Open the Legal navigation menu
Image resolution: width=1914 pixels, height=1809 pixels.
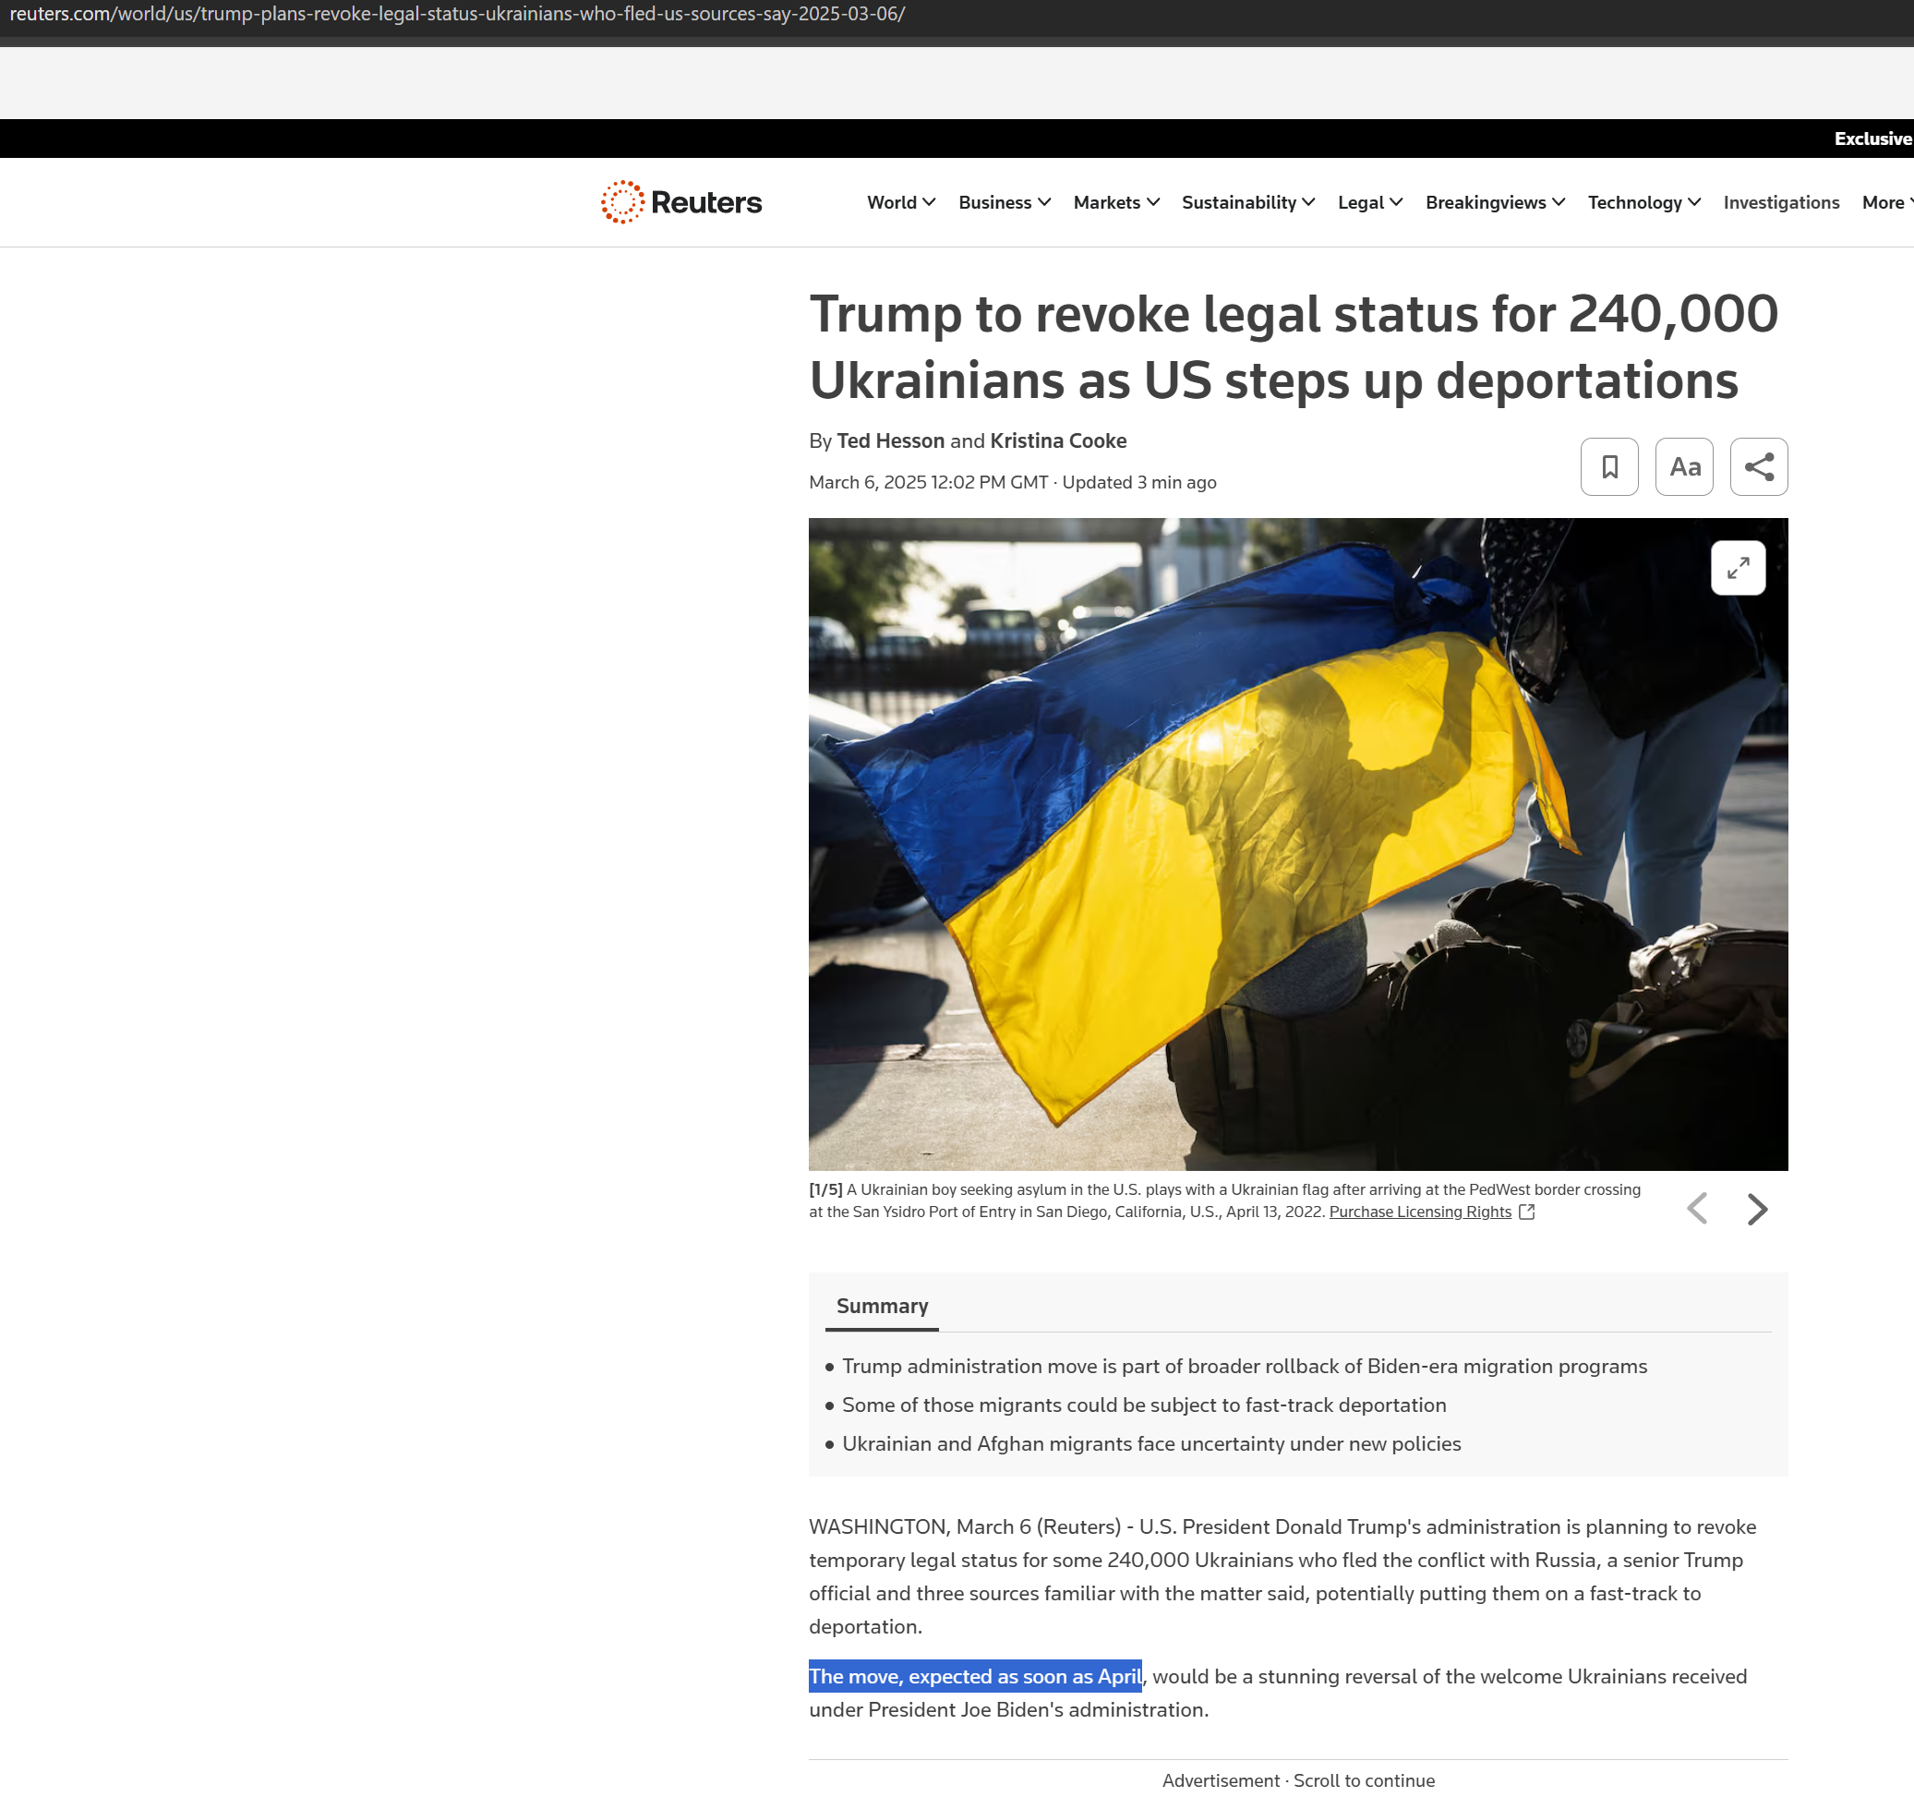click(x=1369, y=202)
